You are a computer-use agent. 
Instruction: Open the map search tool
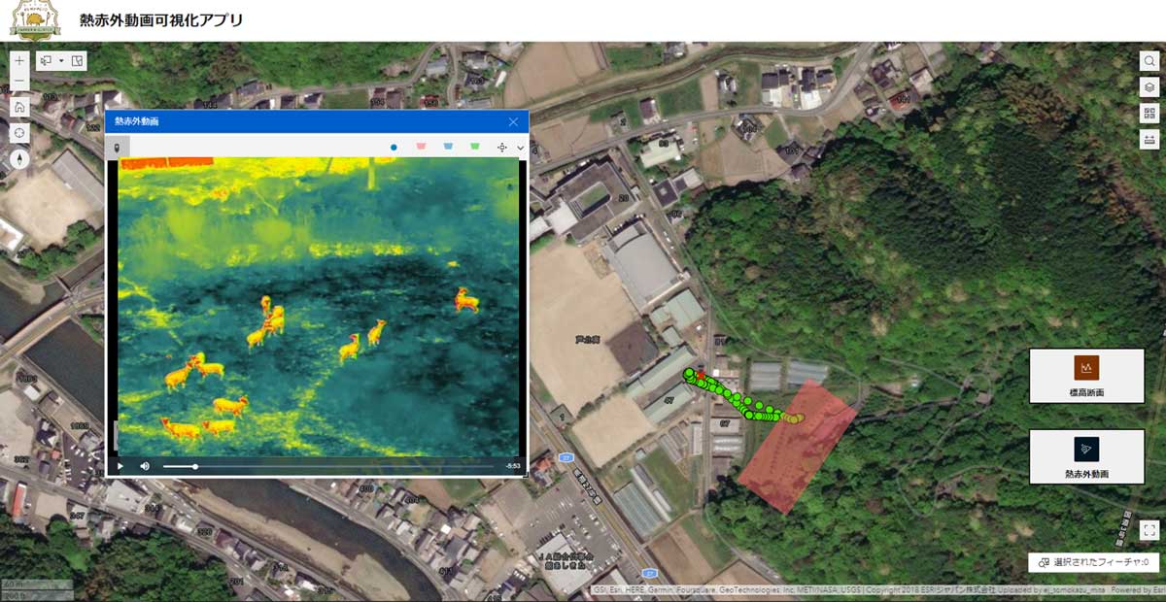click(x=1148, y=60)
